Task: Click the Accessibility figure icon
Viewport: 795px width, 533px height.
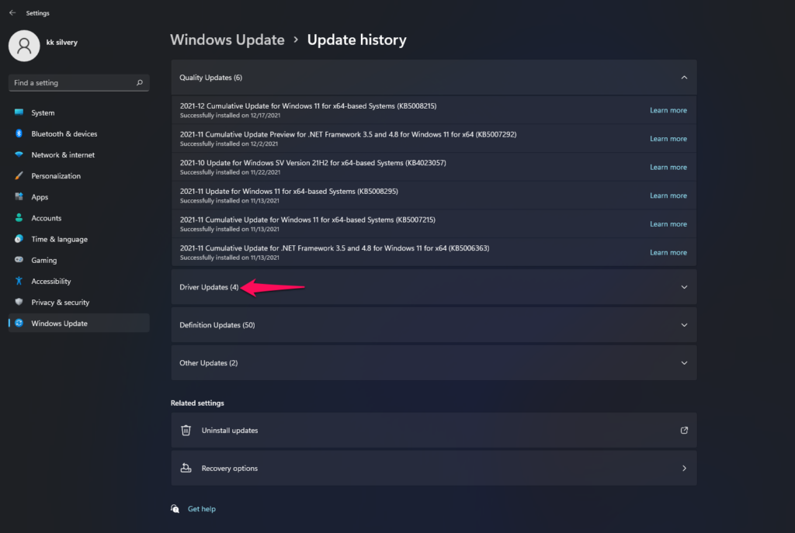Action: [x=19, y=281]
